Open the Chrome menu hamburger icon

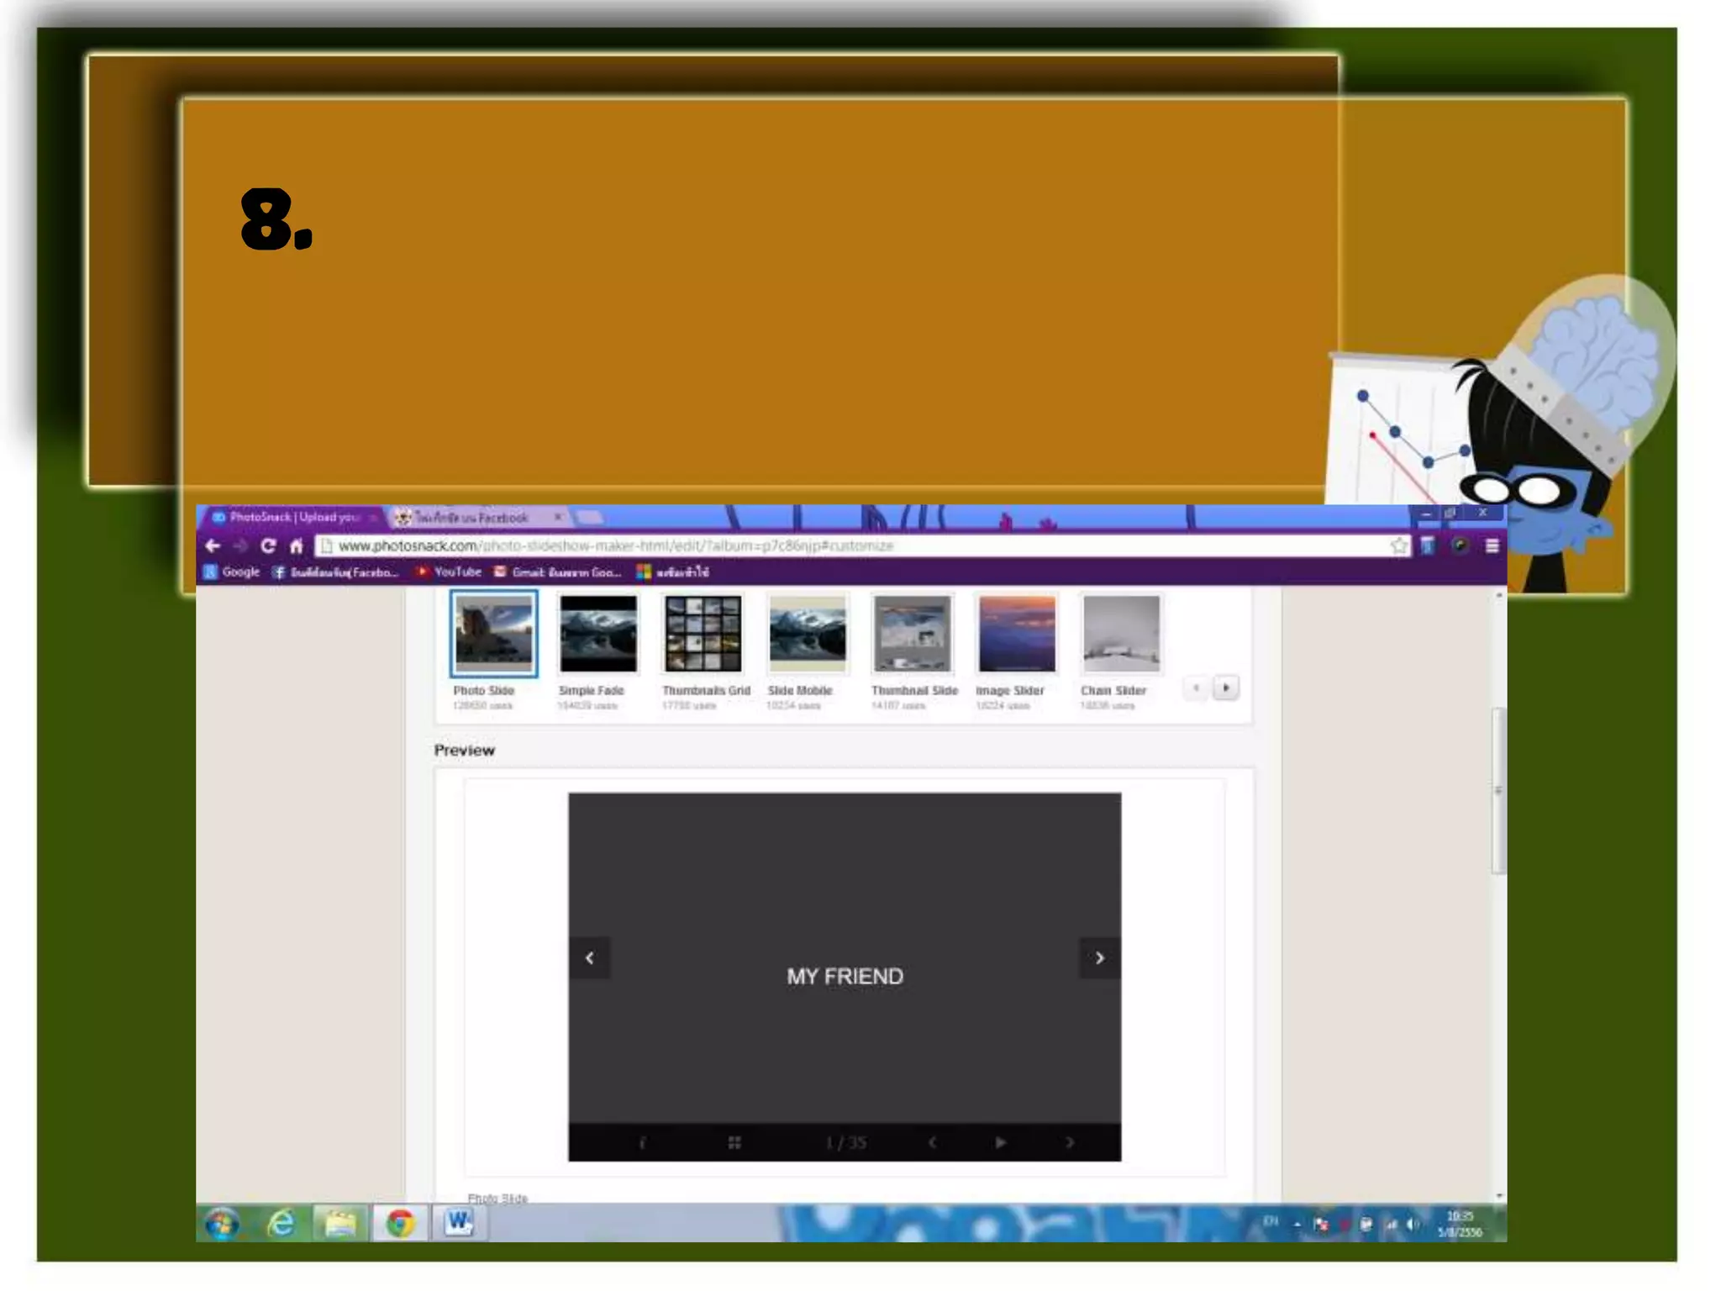coord(1492,546)
